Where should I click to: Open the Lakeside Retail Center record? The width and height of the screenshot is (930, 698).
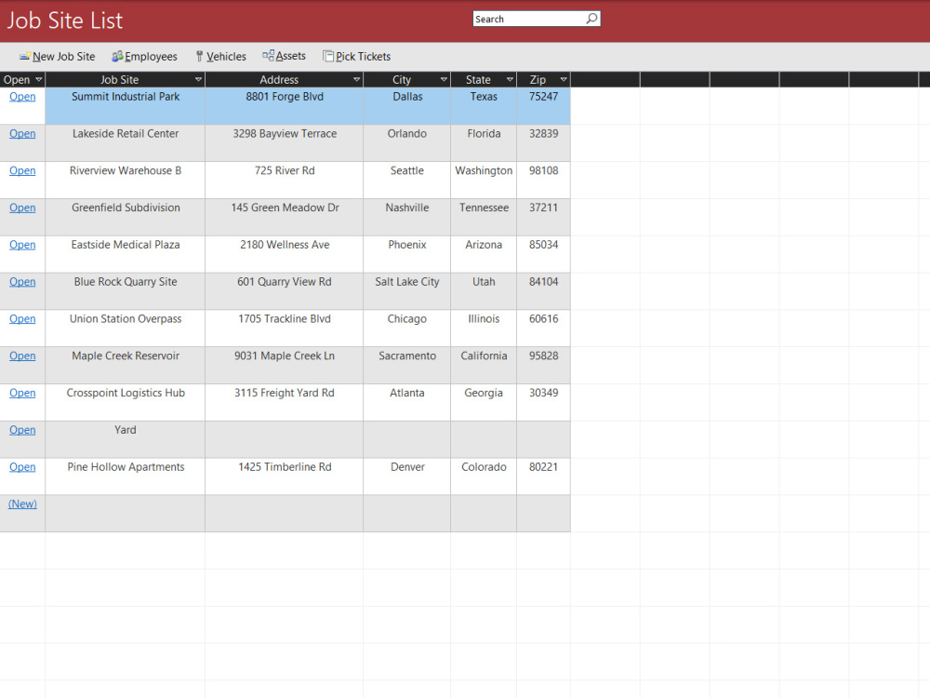point(22,133)
